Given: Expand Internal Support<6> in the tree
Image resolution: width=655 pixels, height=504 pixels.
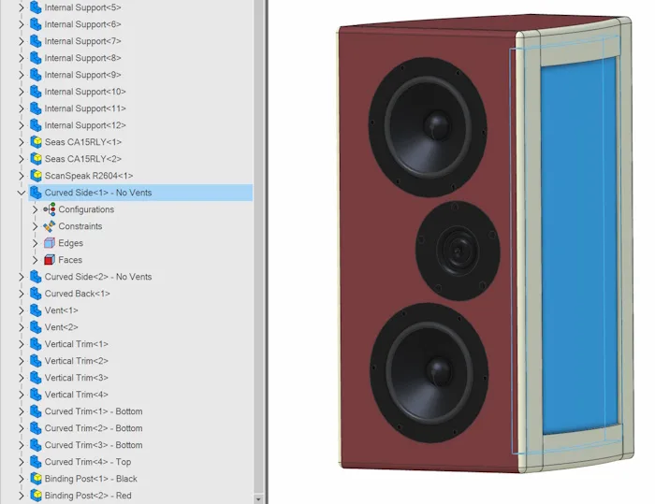Looking at the screenshot, I should pos(22,24).
